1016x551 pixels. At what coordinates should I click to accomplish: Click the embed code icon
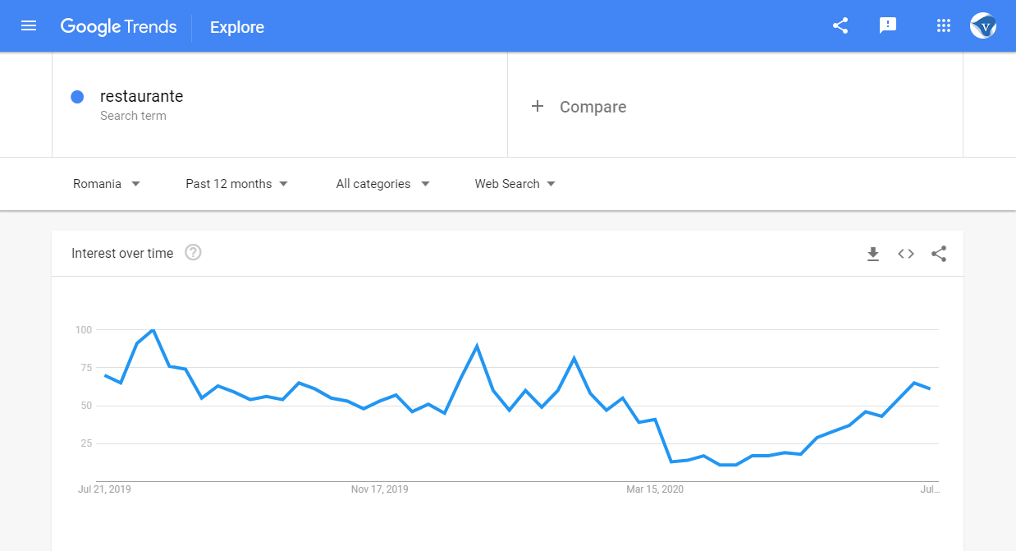pyautogui.click(x=906, y=254)
